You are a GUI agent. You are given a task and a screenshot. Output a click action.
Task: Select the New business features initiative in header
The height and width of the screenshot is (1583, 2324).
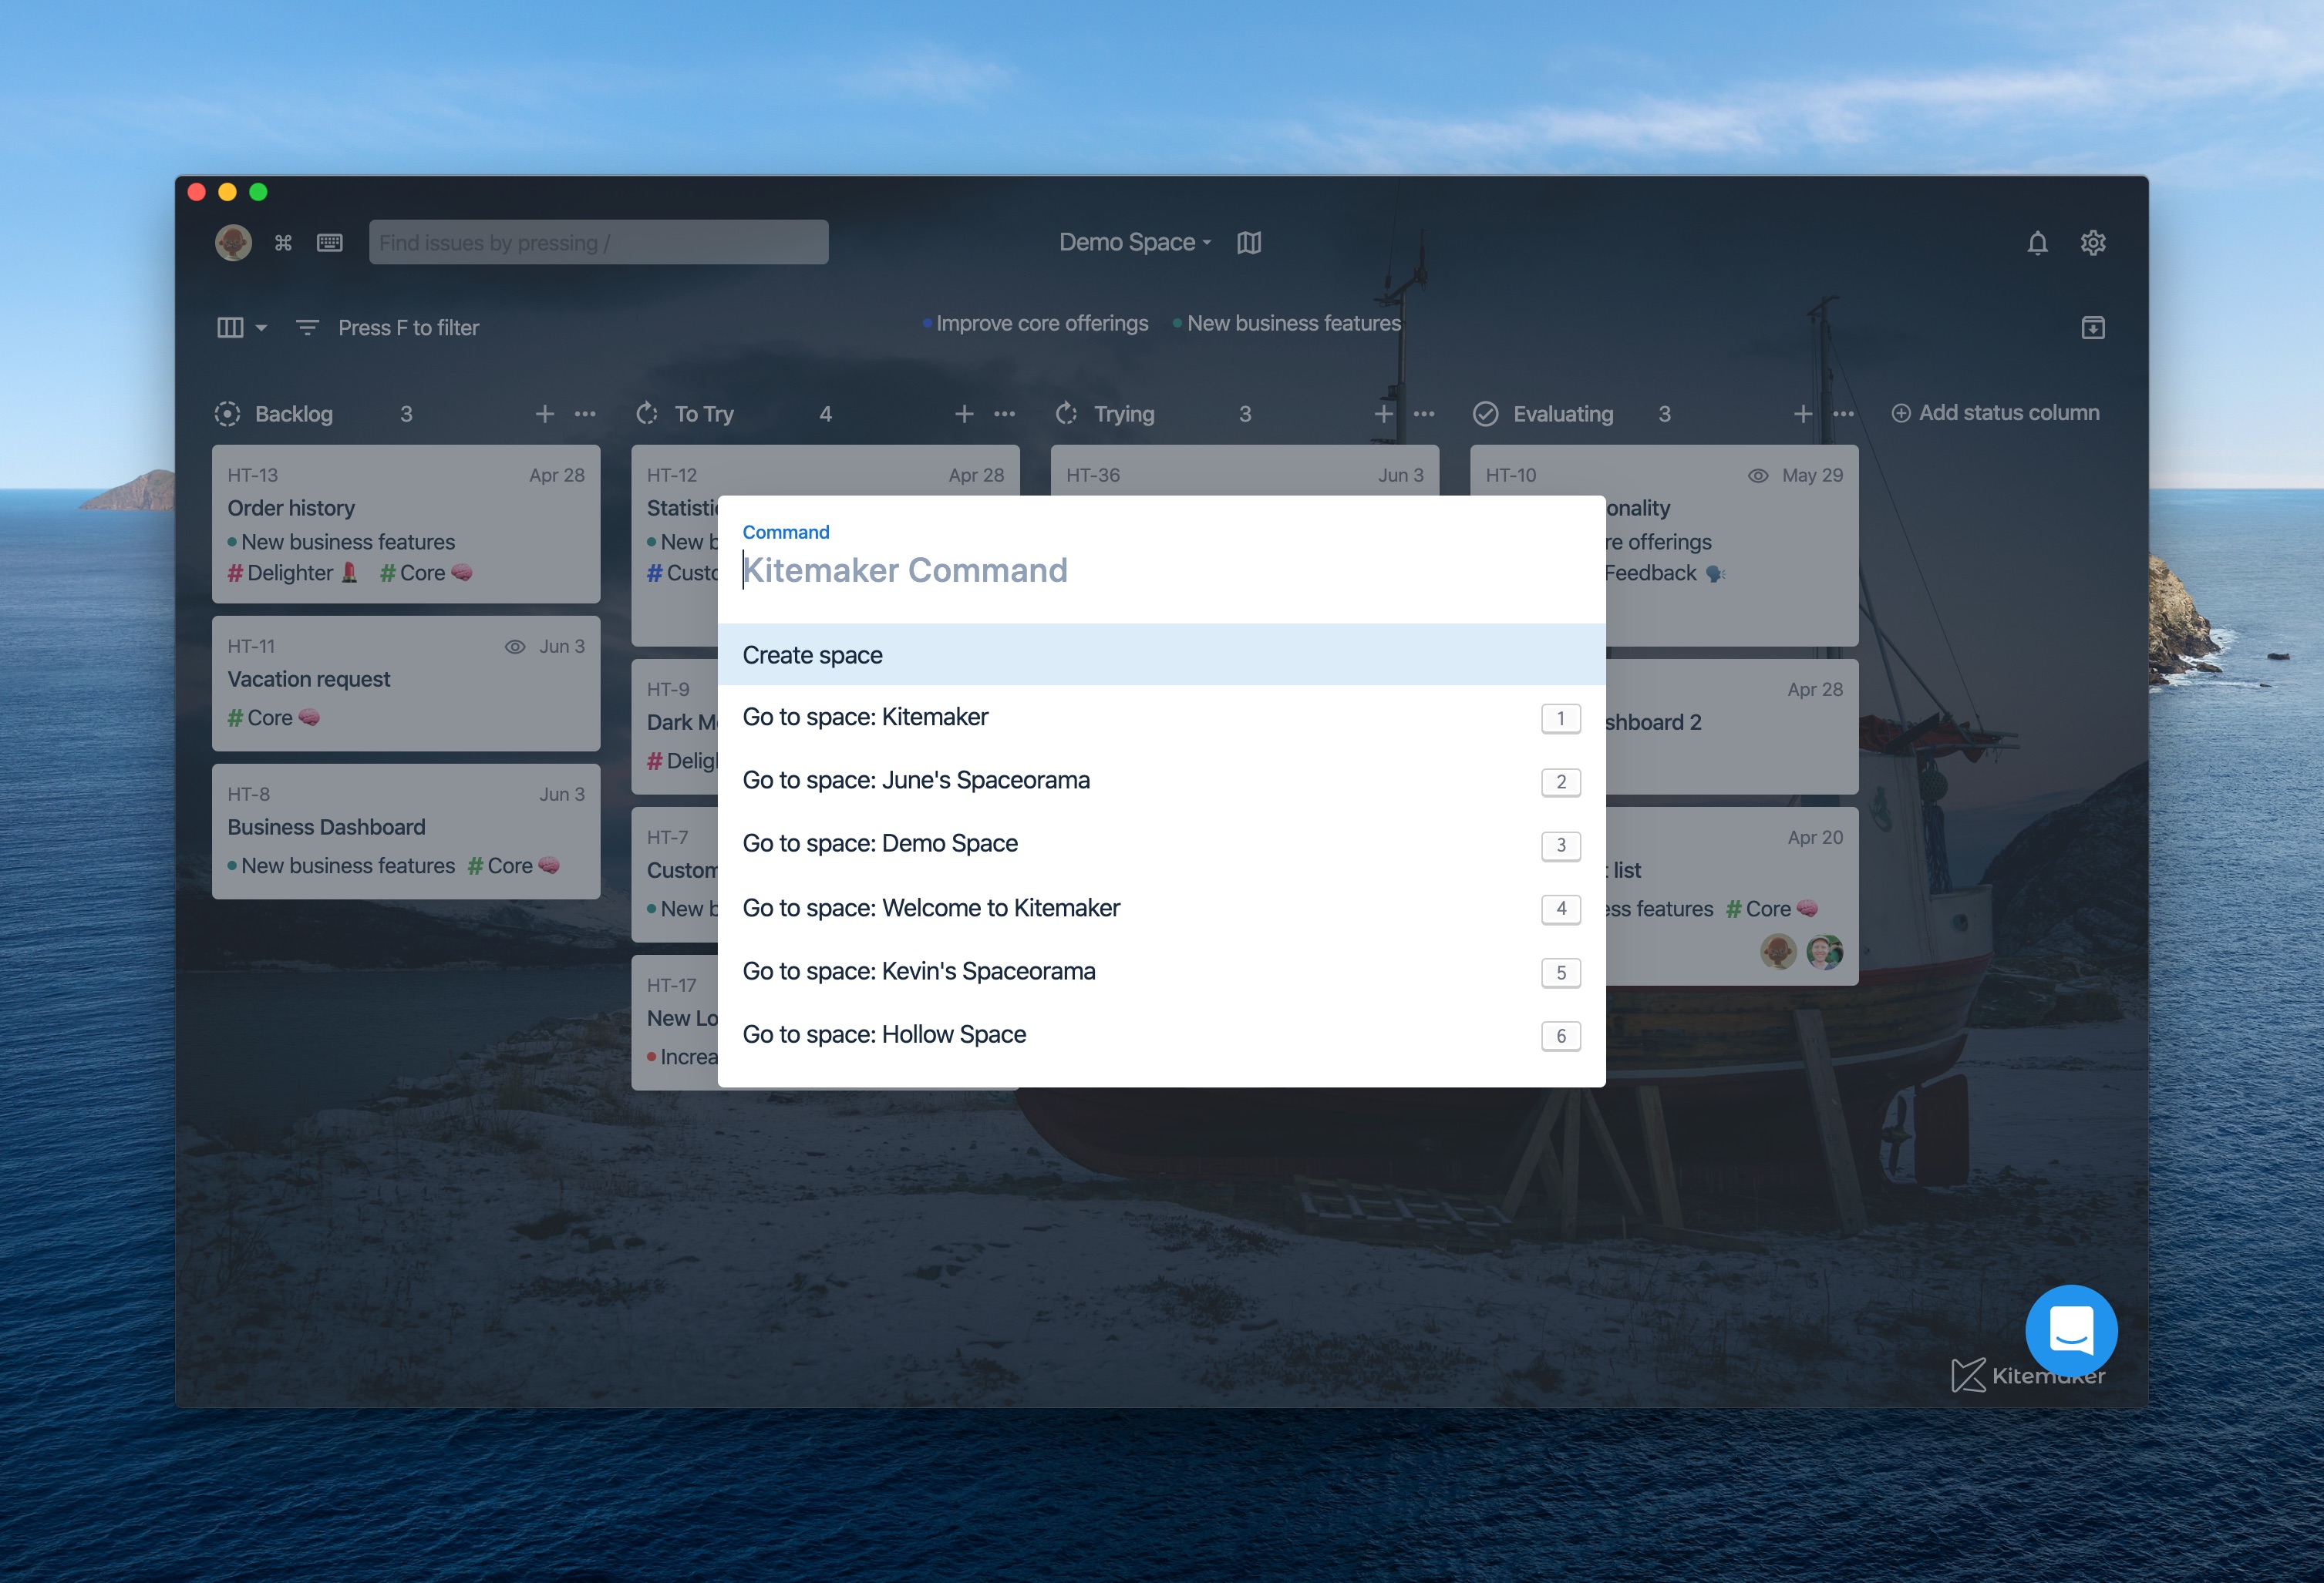coord(1287,323)
